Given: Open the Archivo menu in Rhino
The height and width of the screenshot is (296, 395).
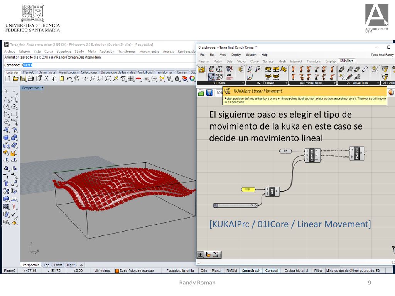Looking at the screenshot, I should click(x=10, y=51).
